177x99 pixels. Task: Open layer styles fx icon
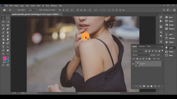140,86
